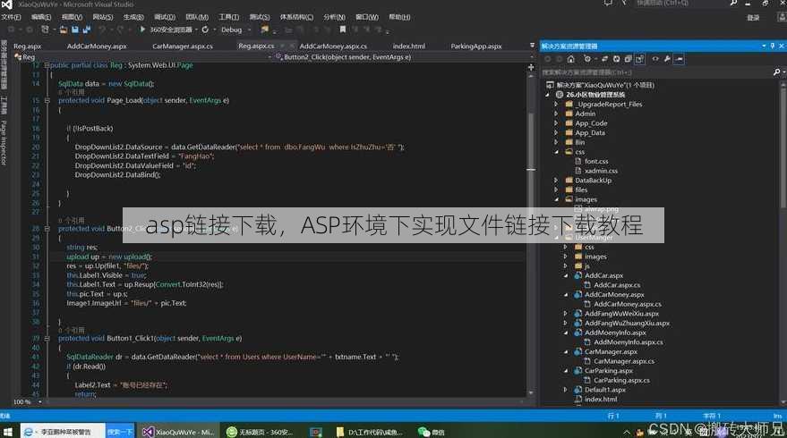
Task: Open the 100% zoom dropdown
Action: pyautogui.click(x=40, y=402)
